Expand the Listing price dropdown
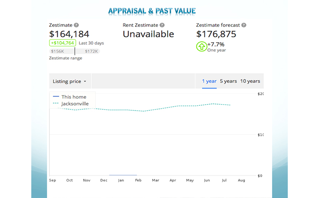Viewport: 317px width, 198px height. click(x=70, y=82)
